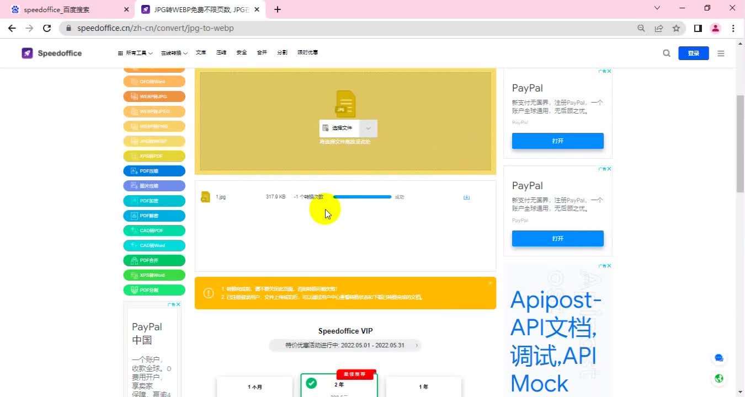Click the blue 登录 button
Screen dimensions: 745x397
tap(693, 53)
